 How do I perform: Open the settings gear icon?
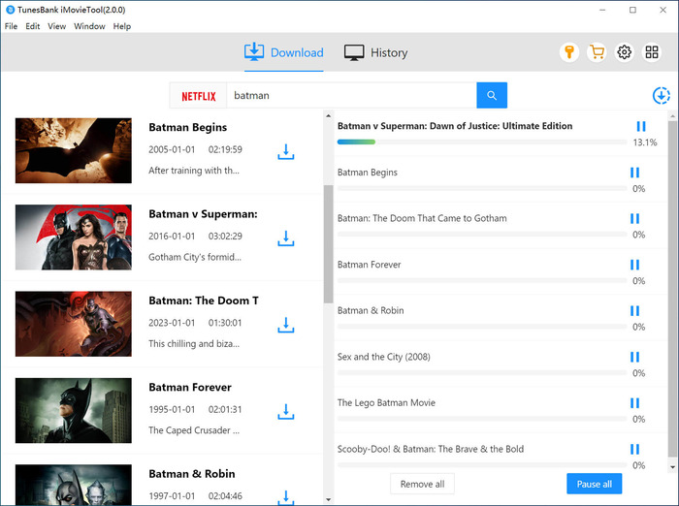coord(625,52)
